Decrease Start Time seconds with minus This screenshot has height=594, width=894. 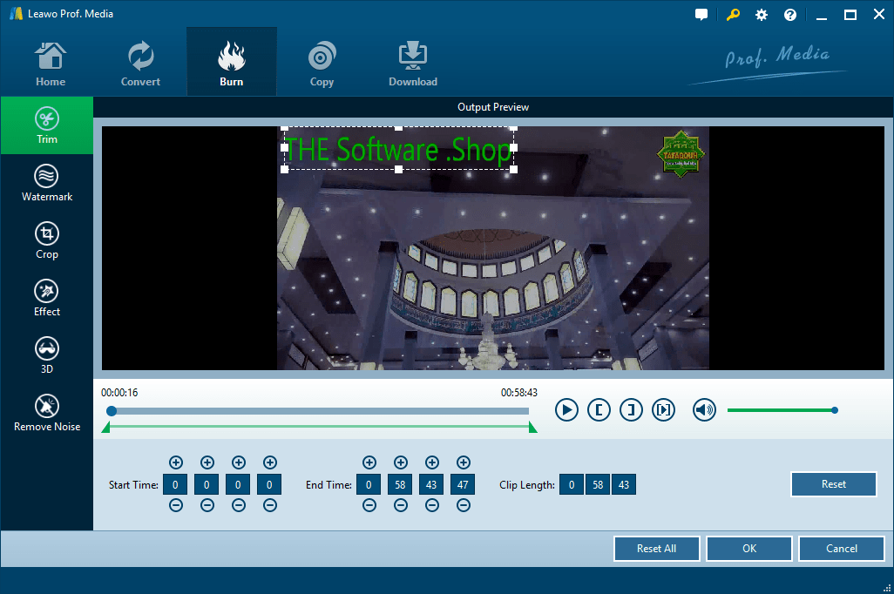point(239,505)
